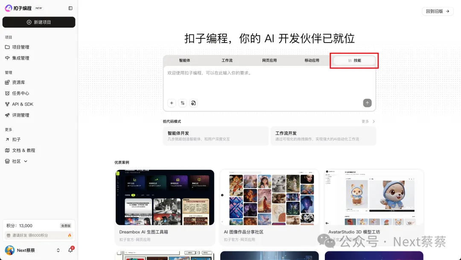
Task: Open 资源库 in the sidebar
Action: pos(18,82)
